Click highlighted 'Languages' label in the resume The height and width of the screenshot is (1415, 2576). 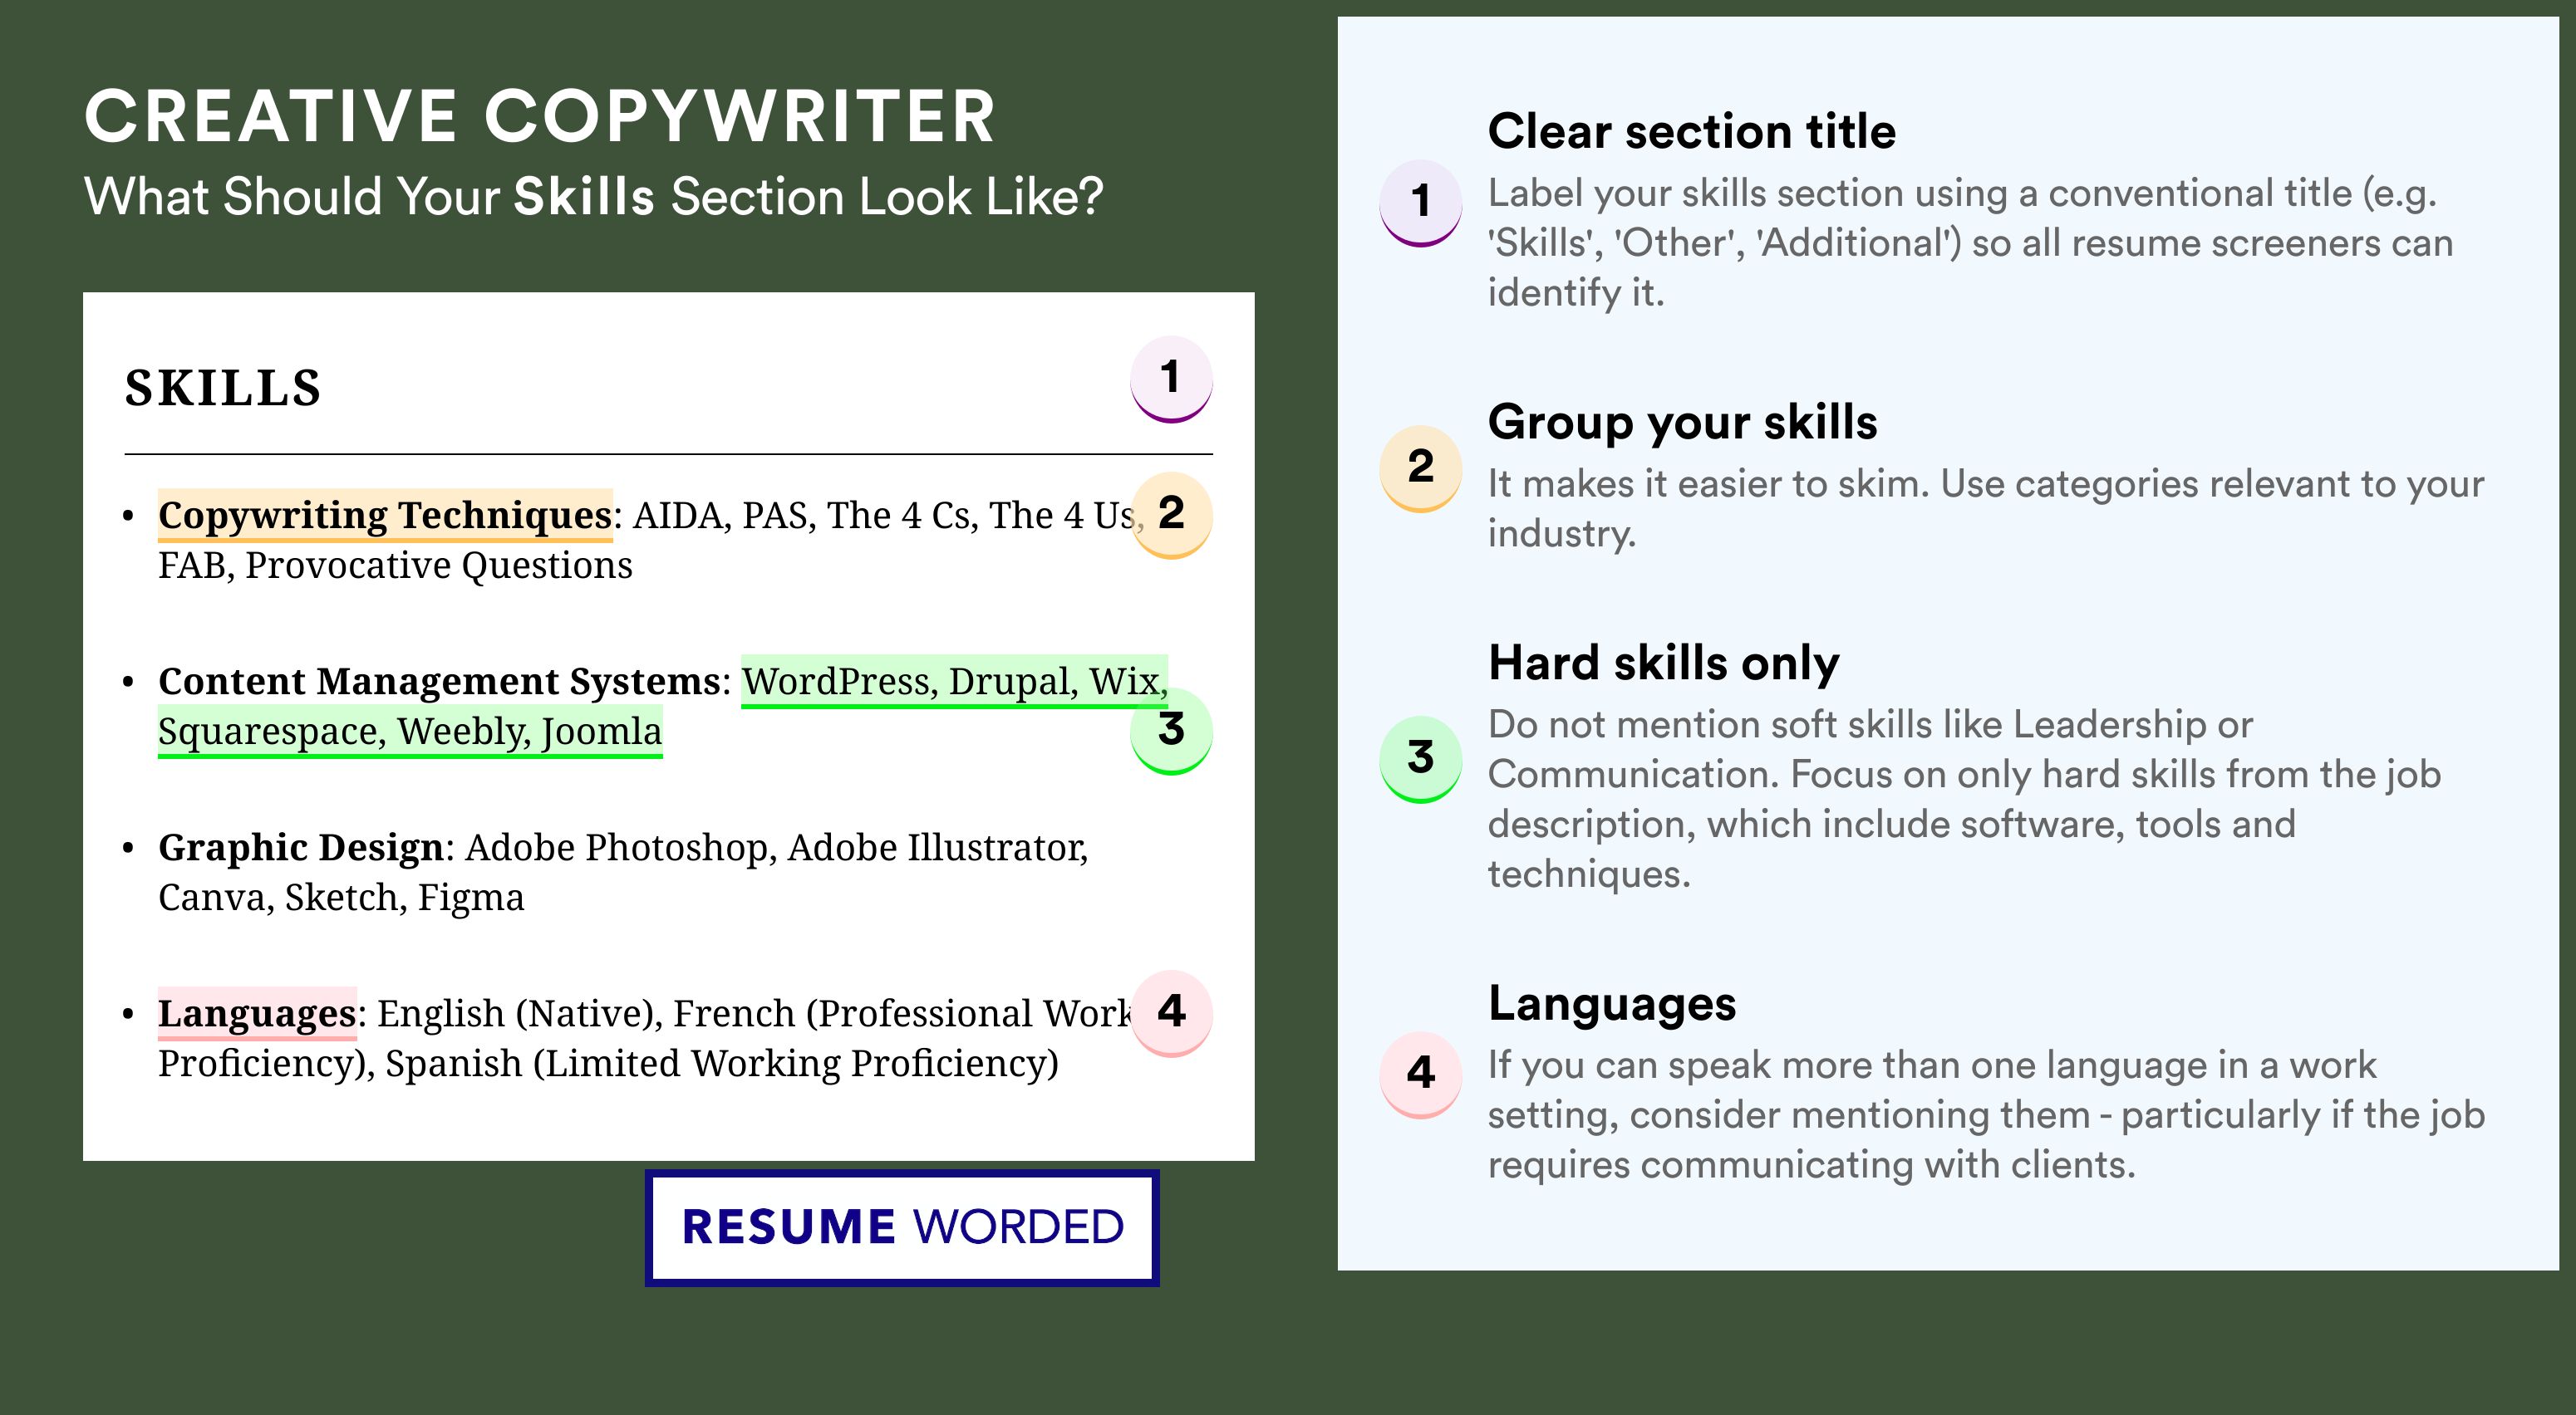(257, 1013)
